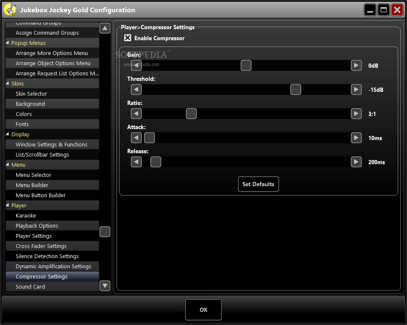Click the -15dB threshold value
Screen dimensions: 407x325
[376, 90]
